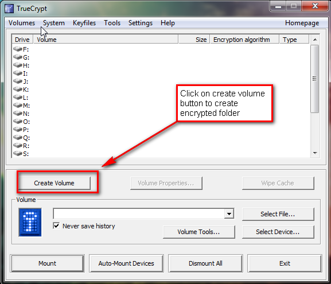331x284 pixels.
Task: Click the Drive column header
Action: pyautogui.click(x=22, y=40)
